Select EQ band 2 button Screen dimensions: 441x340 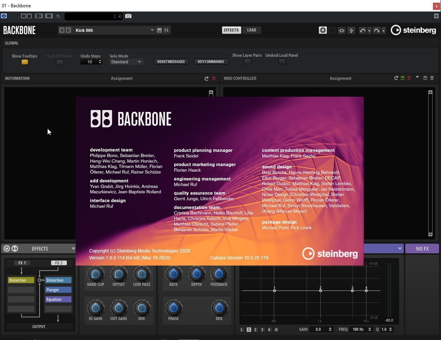(255, 330)
